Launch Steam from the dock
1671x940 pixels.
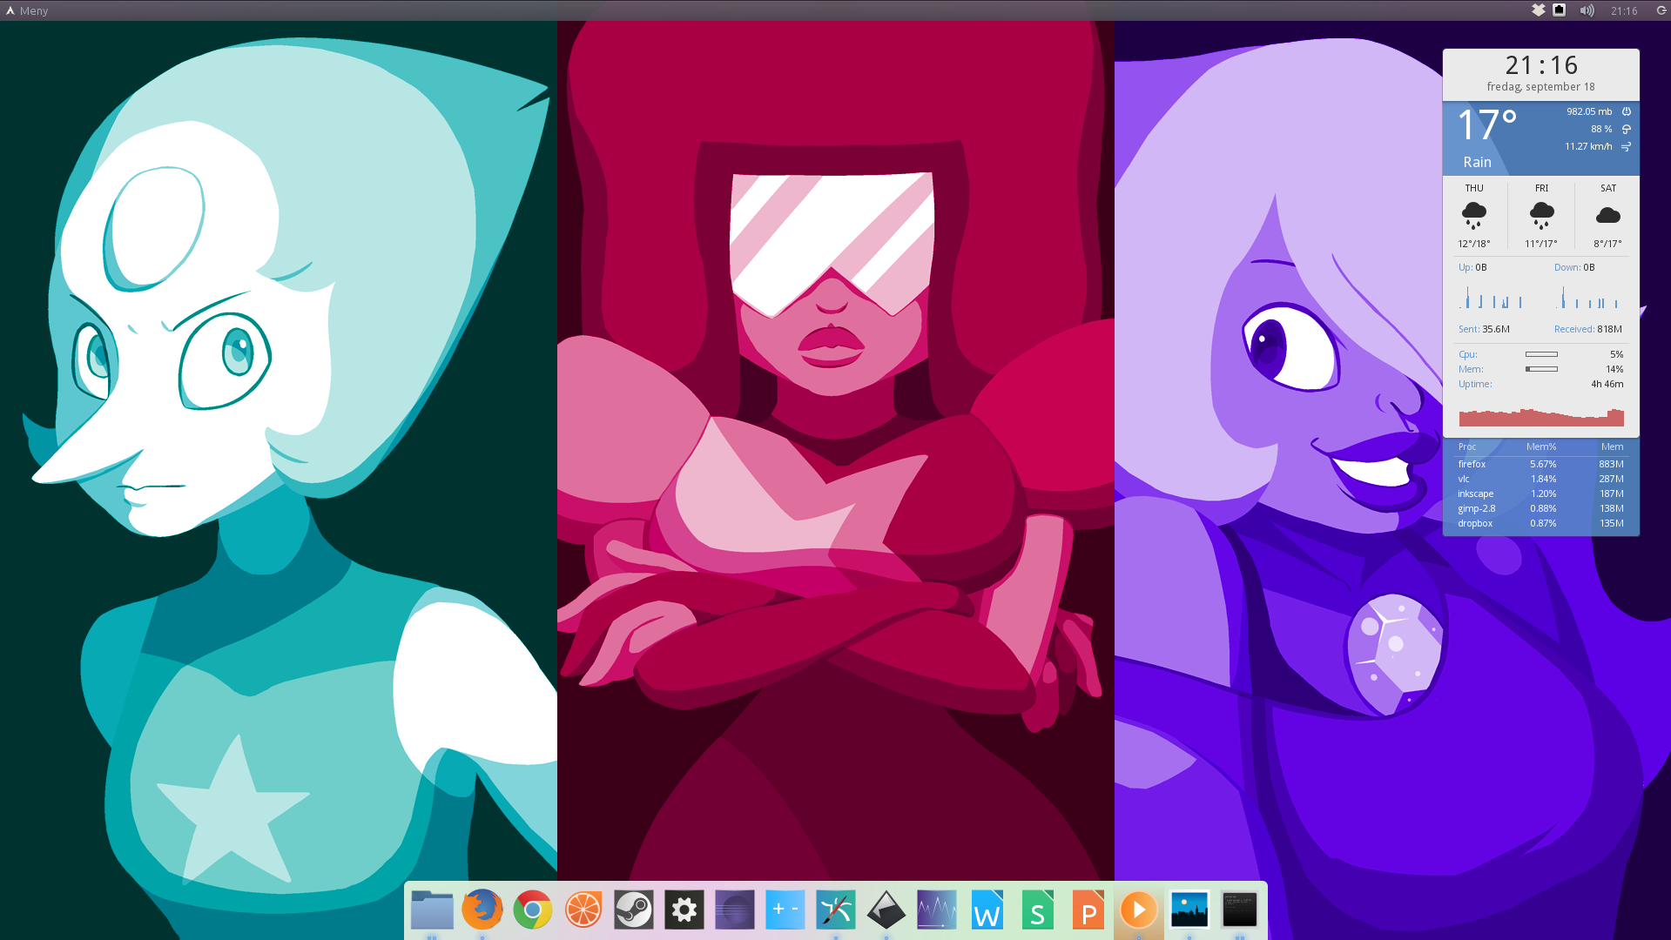click(634, 910)
